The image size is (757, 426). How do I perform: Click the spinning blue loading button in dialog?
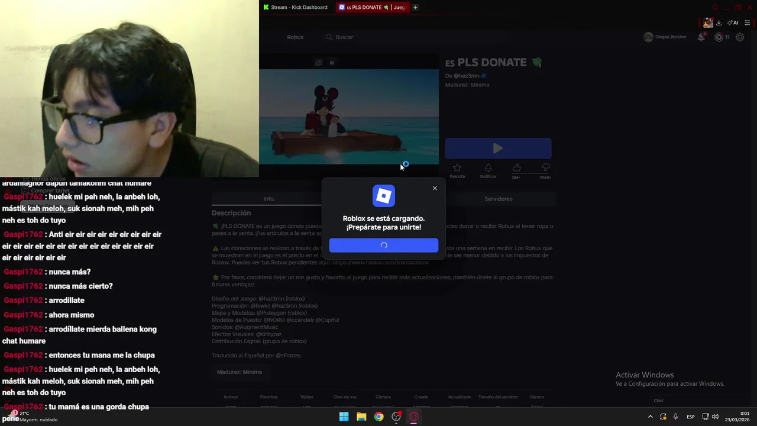[x=384, y=246]
